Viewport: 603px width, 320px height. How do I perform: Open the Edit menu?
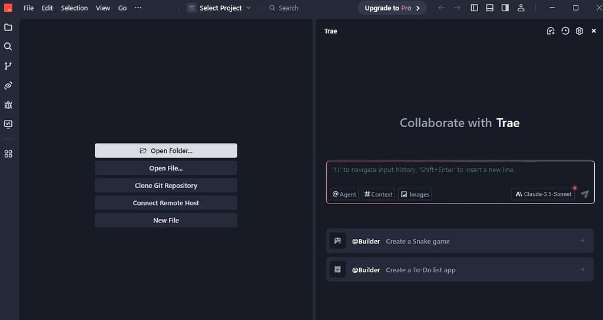click(47, 8)
